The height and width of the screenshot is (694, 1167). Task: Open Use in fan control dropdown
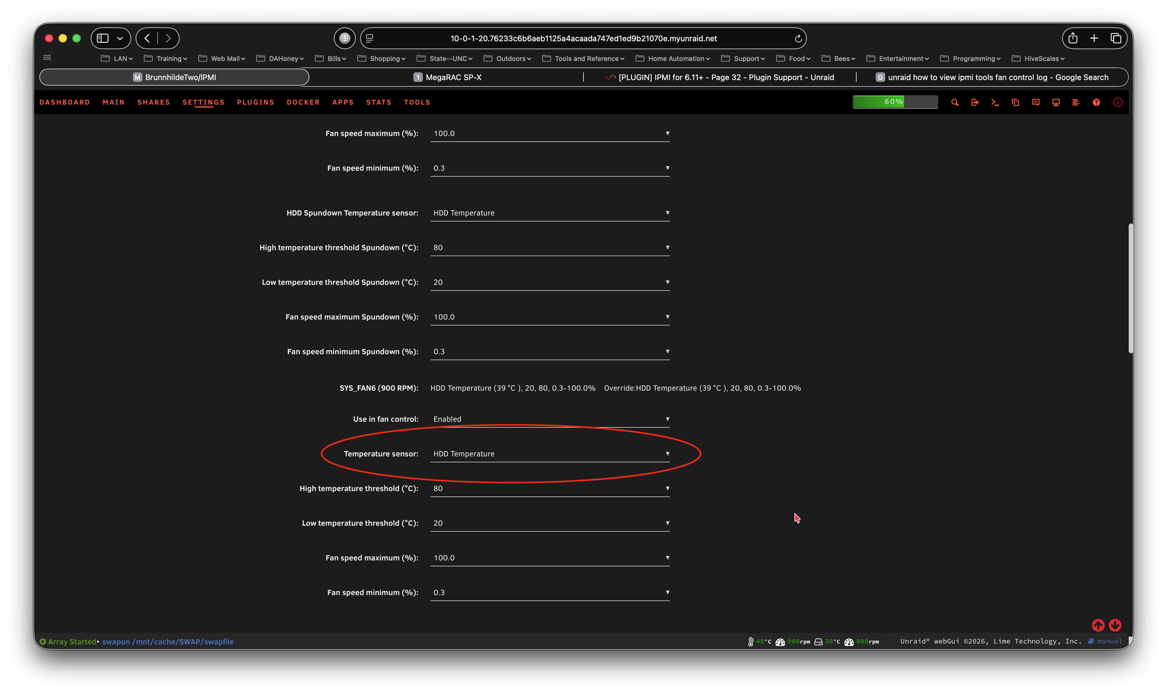point(550,419)
